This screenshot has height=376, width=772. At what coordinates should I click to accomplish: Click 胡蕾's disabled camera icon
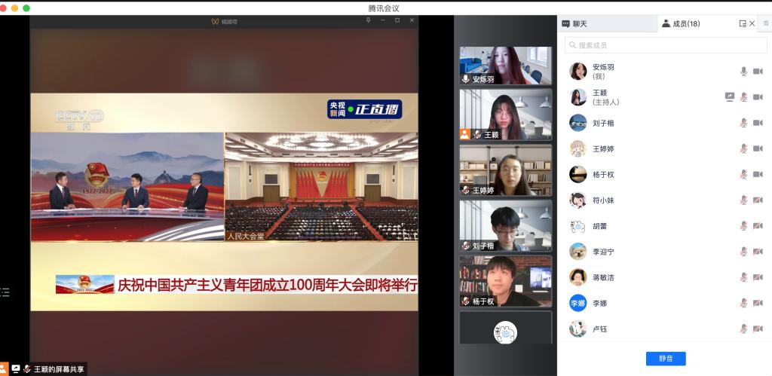tap(758, 225)
